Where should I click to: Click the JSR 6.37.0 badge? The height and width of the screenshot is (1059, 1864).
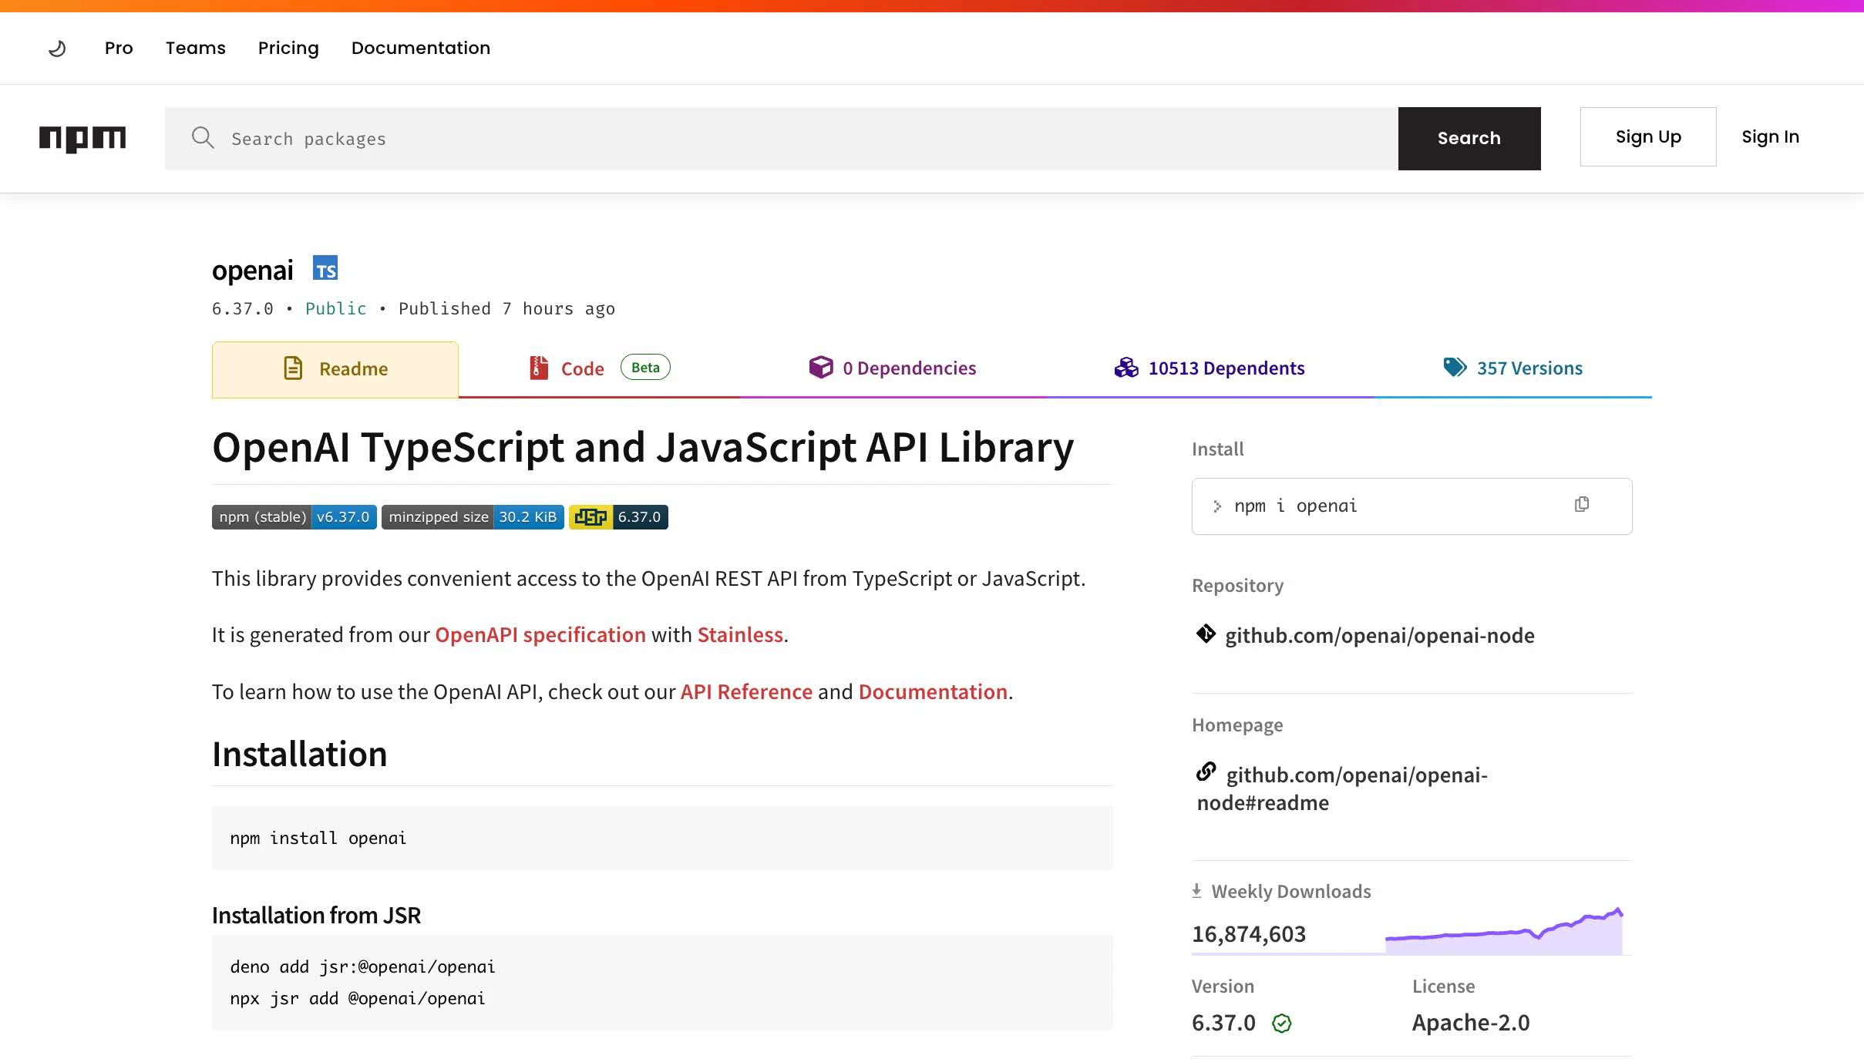pyautogui.click(x=618, y=517)
